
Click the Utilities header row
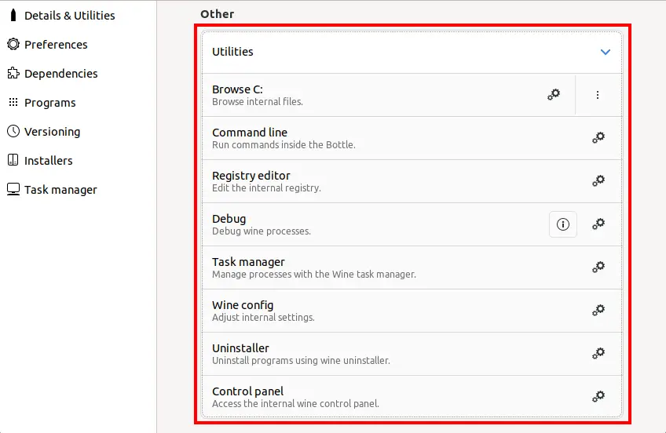pyautogui.click(x=412, y=52)
